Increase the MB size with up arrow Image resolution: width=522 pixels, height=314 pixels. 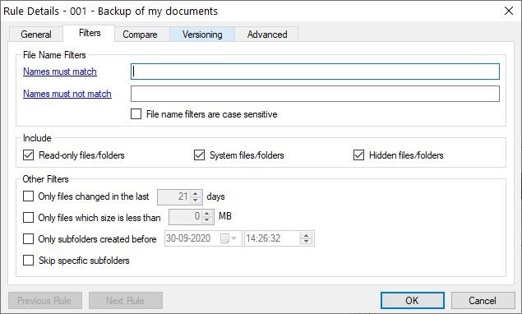(x=206, y=214)
